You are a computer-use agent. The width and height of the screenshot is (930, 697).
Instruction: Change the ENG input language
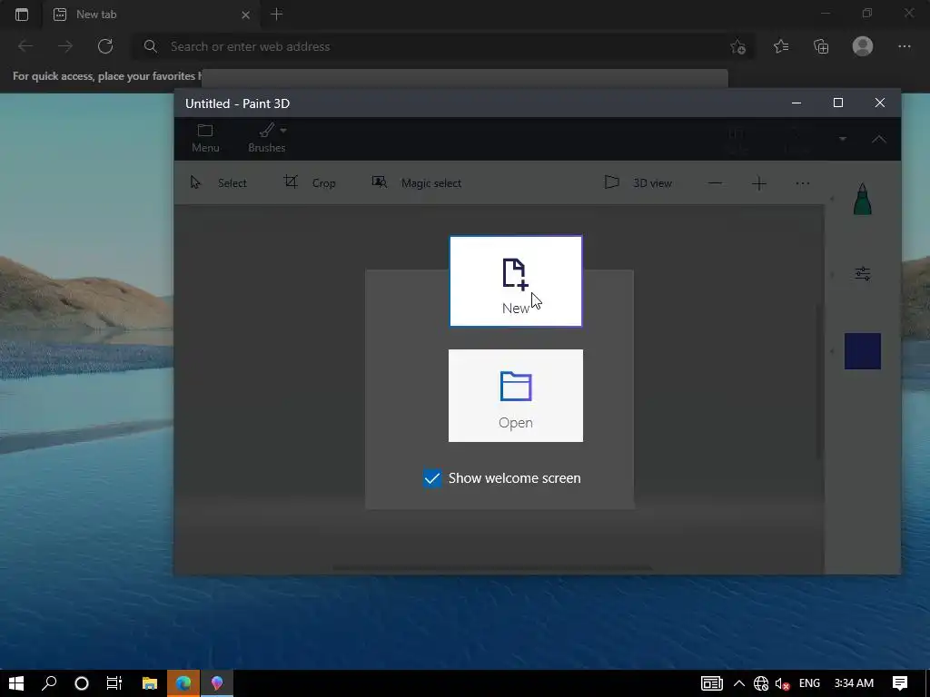(x=809, y=683)
